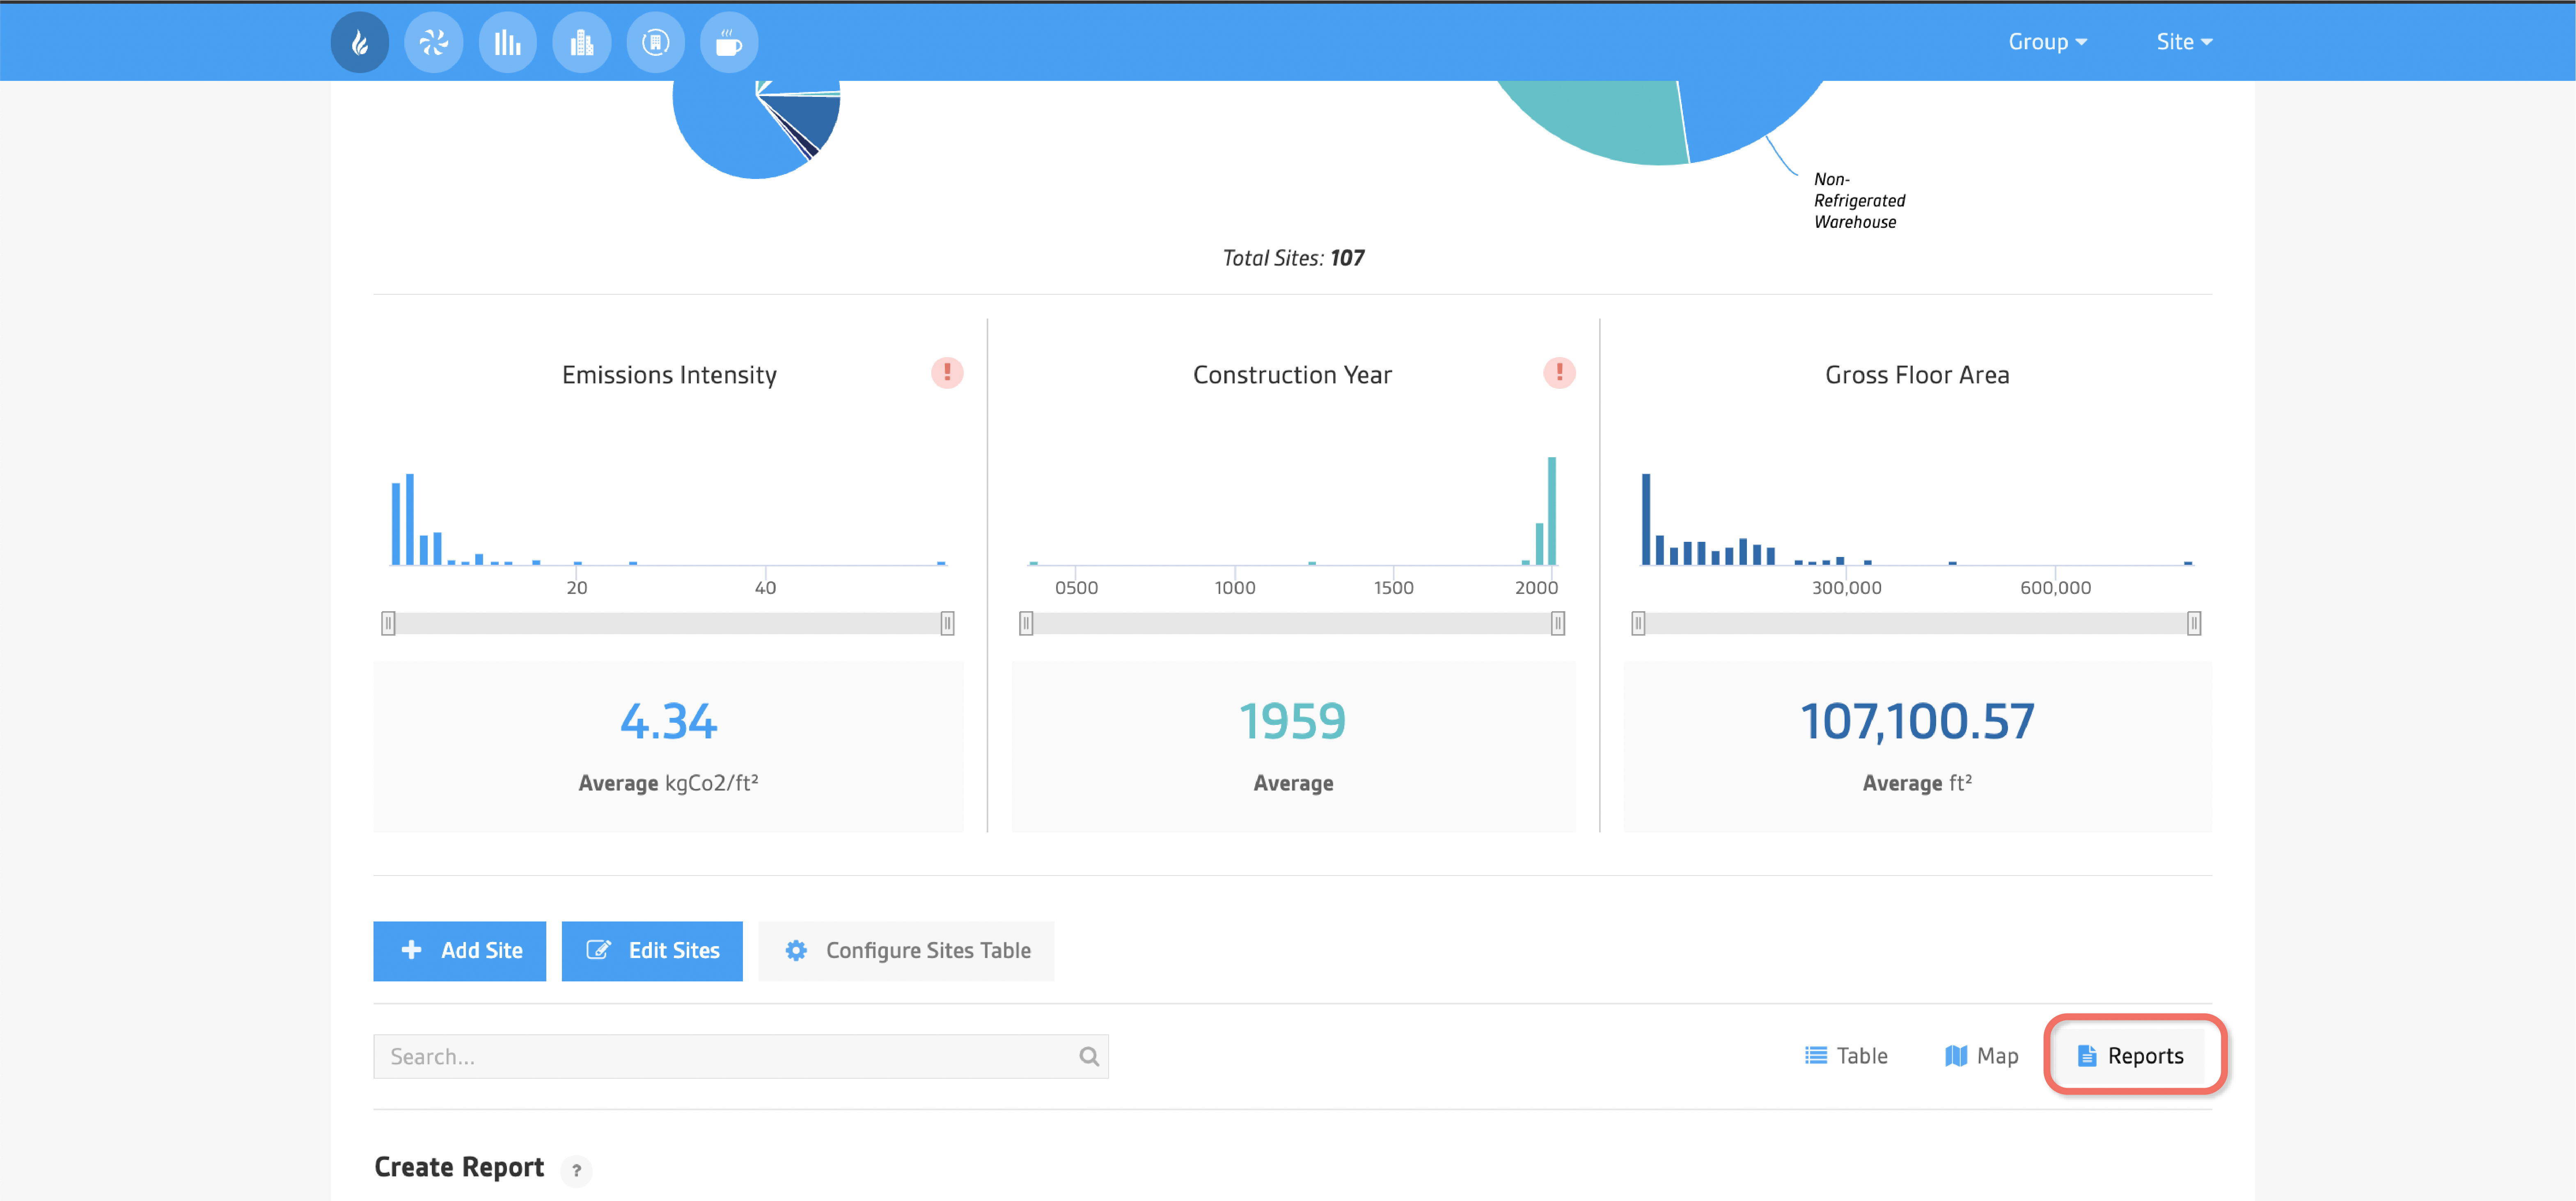Click the Construction Year title
The height and width of the screenshot is (1201, 2576).
(1292, 375)
